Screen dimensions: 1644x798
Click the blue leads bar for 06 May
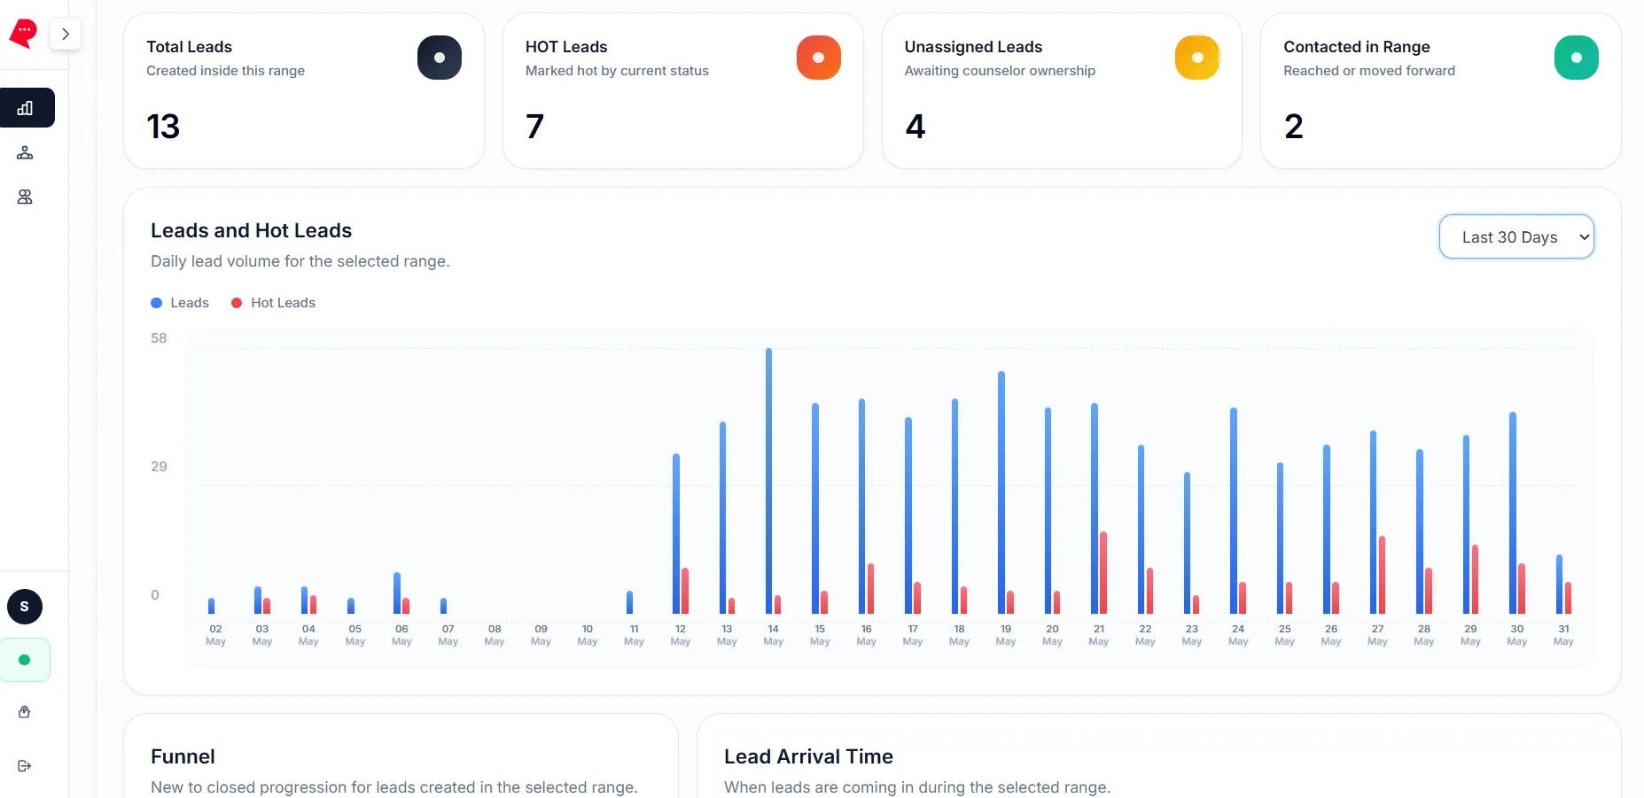coord(397,593)
